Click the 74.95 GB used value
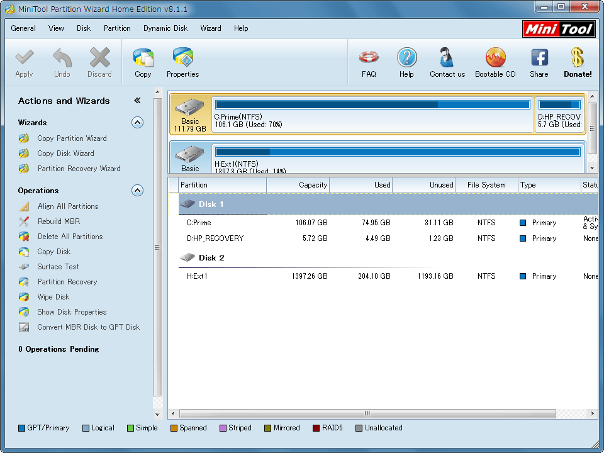The width and height of the screenshot is (604, 453). click(x=376, y=223)
